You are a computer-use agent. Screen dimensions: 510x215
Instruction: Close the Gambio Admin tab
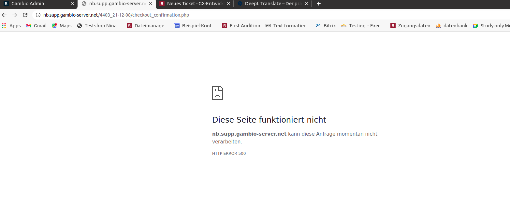(x=73, y=4)
